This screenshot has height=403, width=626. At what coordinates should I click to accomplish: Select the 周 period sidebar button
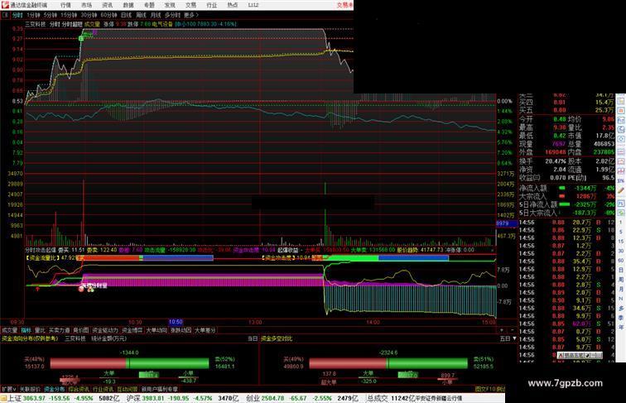pyautogui.click(x=621, y=280)
